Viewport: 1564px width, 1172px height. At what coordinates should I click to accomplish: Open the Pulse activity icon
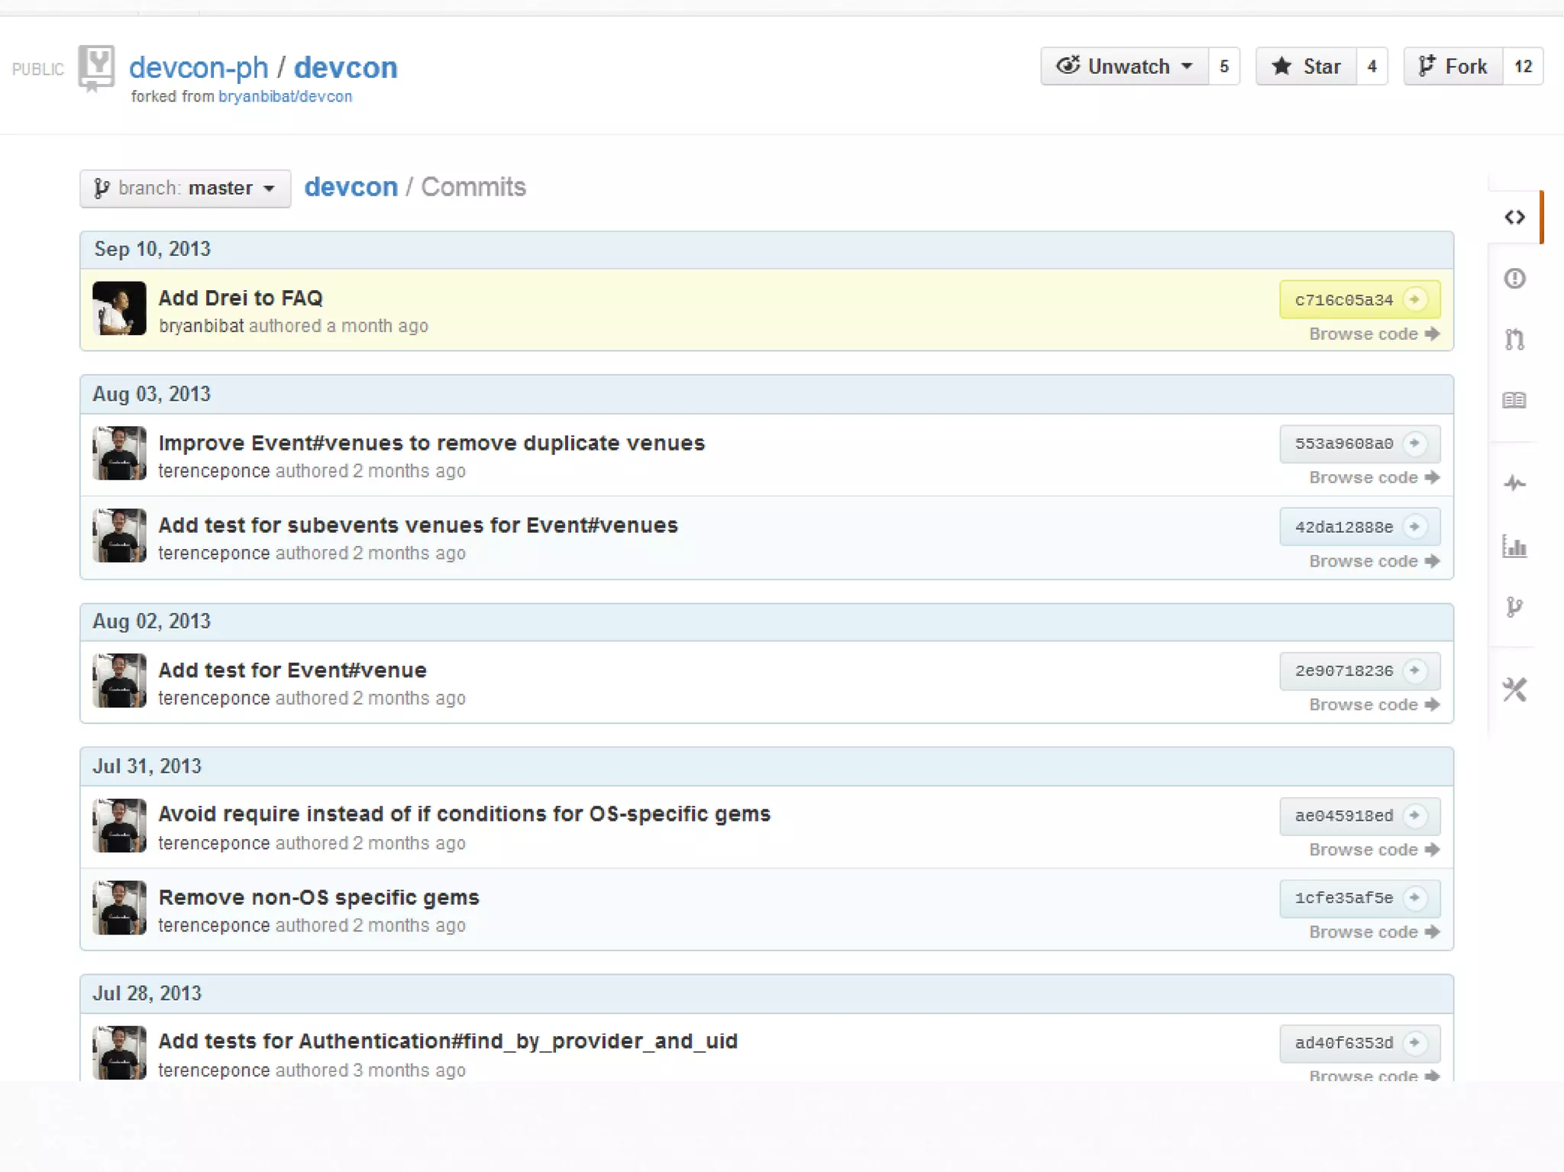click(1514, 483)
